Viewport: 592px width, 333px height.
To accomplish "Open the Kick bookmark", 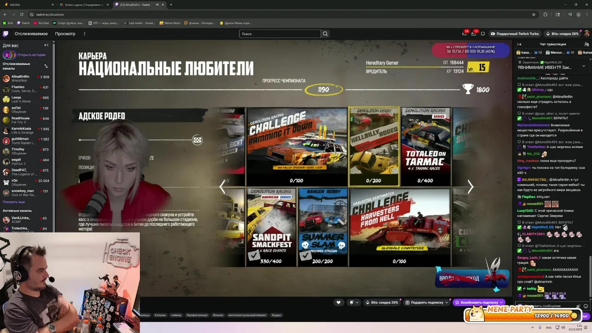I will coord(8,23).
